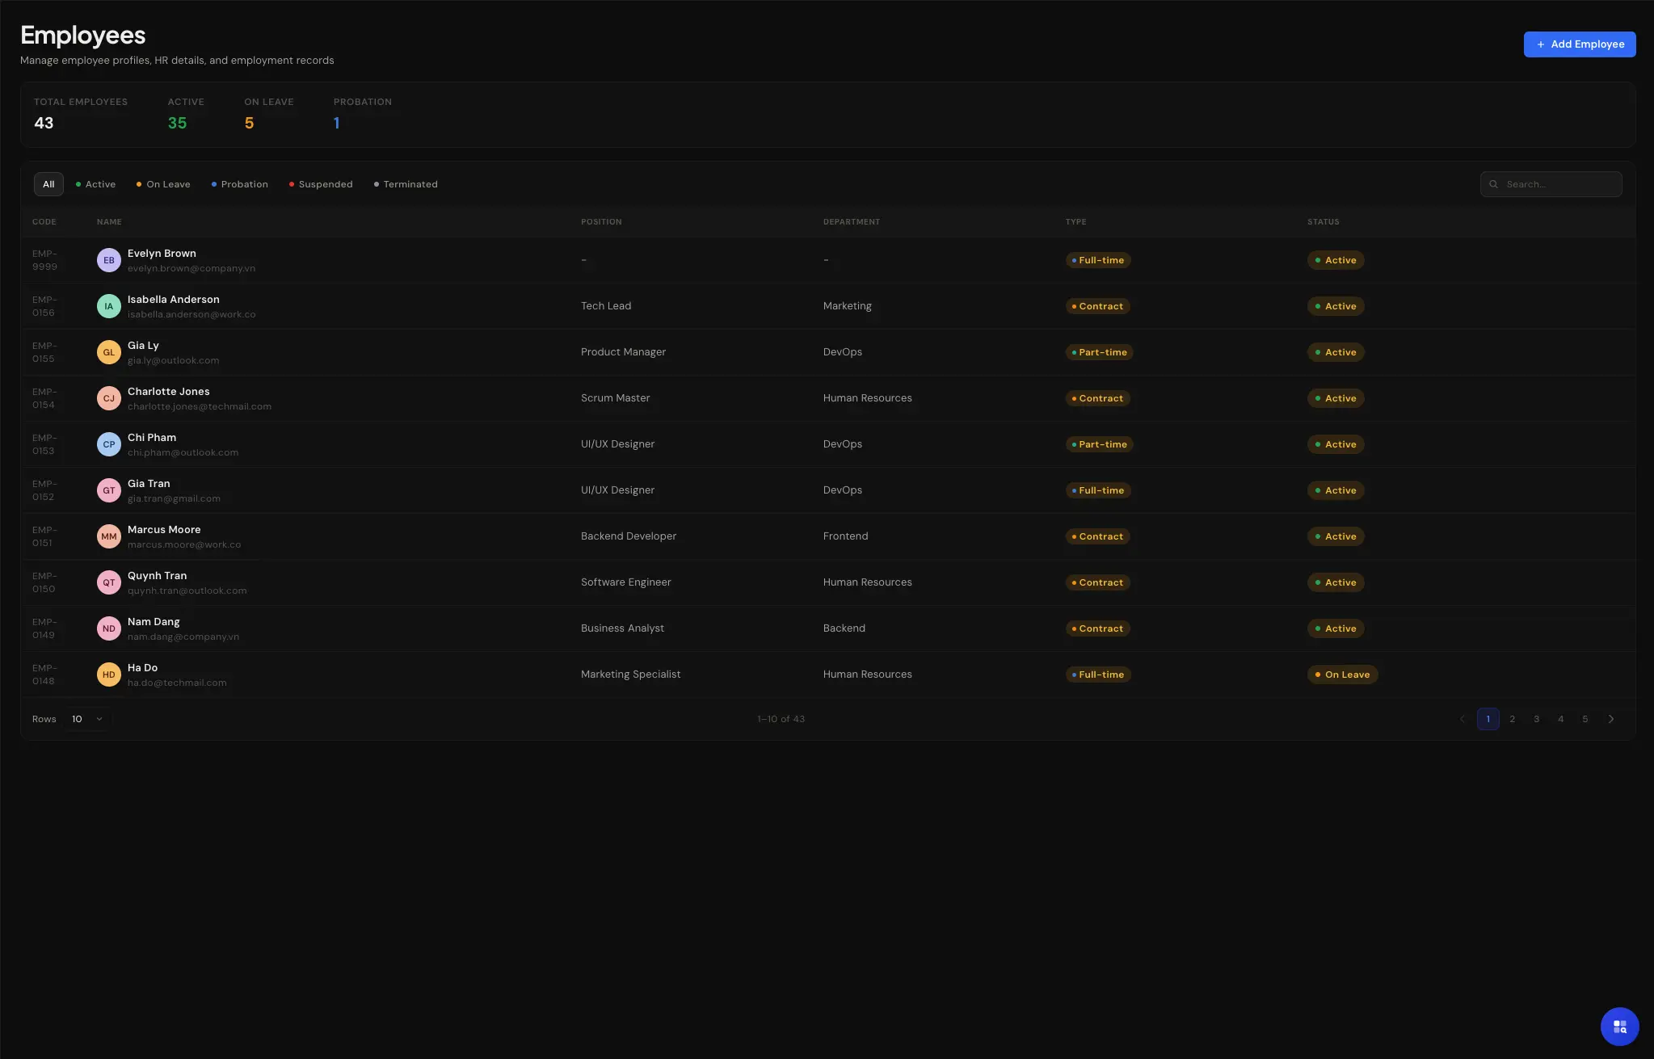
Task: Click Ha Do's HD avatar icon
Action: (109, 674)
